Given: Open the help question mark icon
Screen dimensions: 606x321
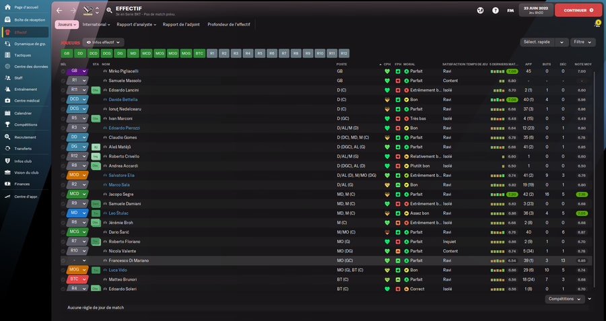Looking at the screenshot, I should pos(495,10).
